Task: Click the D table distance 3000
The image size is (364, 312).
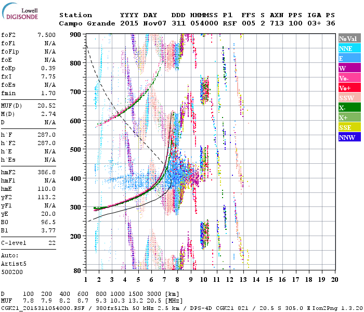Action: coord(154,294)
